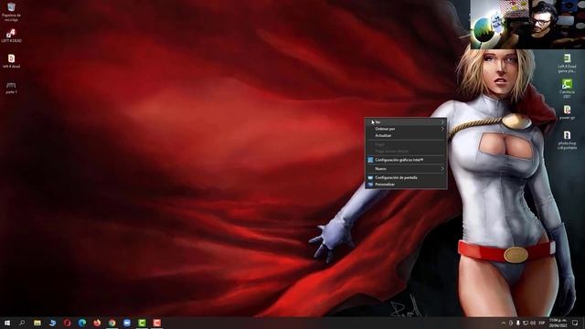Choose Configuración de pantalla
The width and height of the screenshot is (585, 329).
(406, 177)
